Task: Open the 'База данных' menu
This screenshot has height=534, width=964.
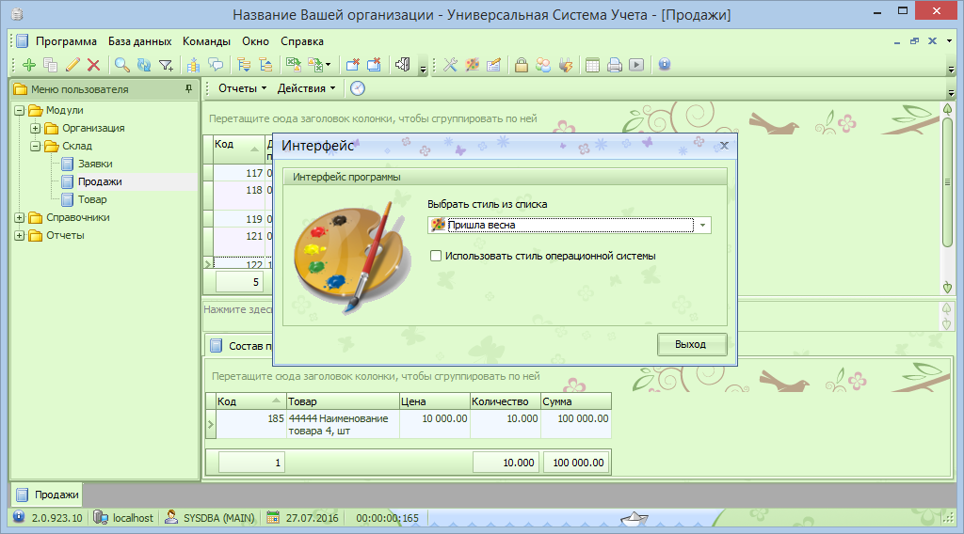Action: click(139, 41)
